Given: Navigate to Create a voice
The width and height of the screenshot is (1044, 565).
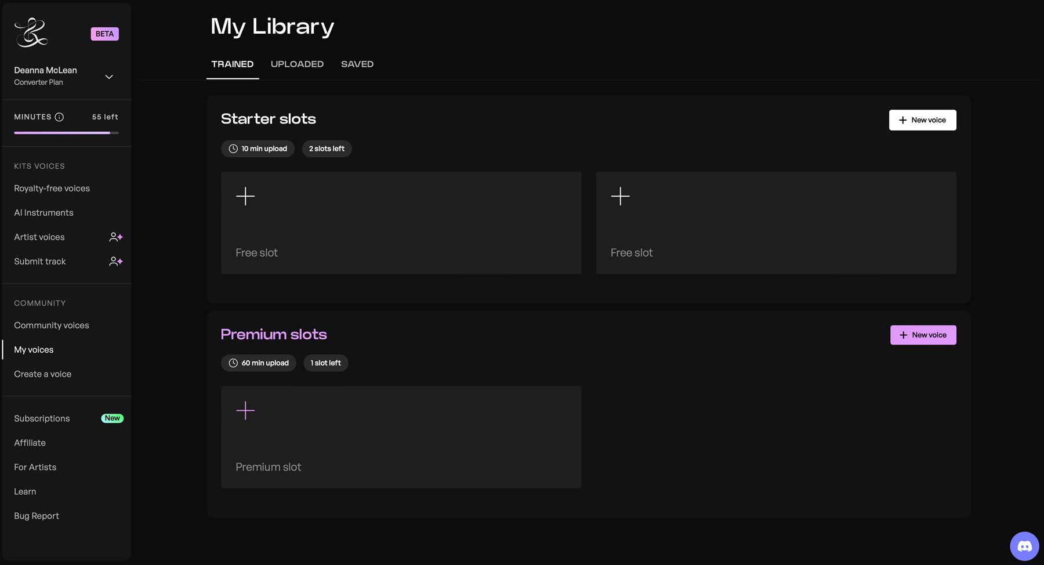Looking at the screenshot, I should pyautogui.click(x=42, y=374).
